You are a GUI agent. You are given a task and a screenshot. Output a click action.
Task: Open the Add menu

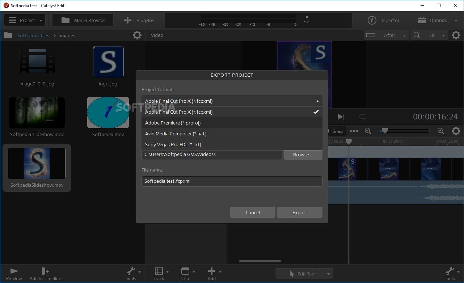point(214,274)
